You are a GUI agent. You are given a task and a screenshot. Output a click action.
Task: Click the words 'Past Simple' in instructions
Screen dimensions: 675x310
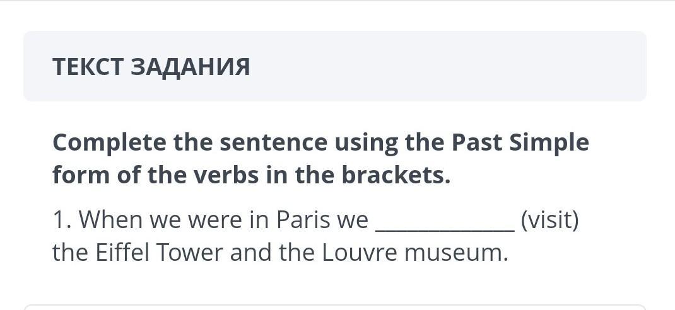(x=520, y=143)
